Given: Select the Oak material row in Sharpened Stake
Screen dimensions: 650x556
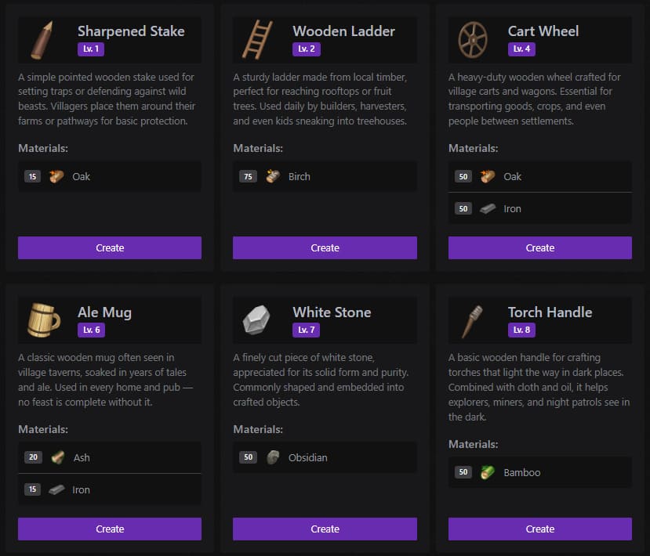Looking at the screenshot, I should coord(110,176).
